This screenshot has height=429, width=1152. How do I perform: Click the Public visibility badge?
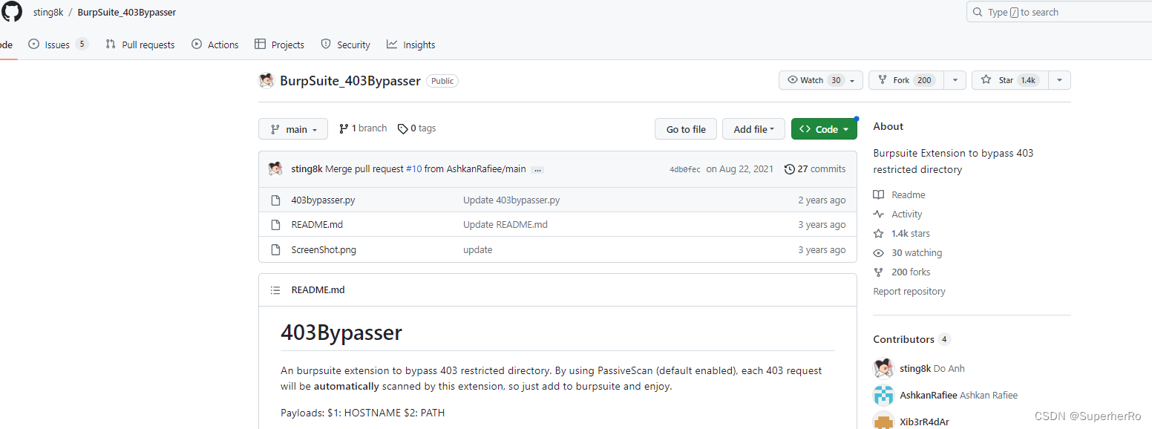click(442, 81)
